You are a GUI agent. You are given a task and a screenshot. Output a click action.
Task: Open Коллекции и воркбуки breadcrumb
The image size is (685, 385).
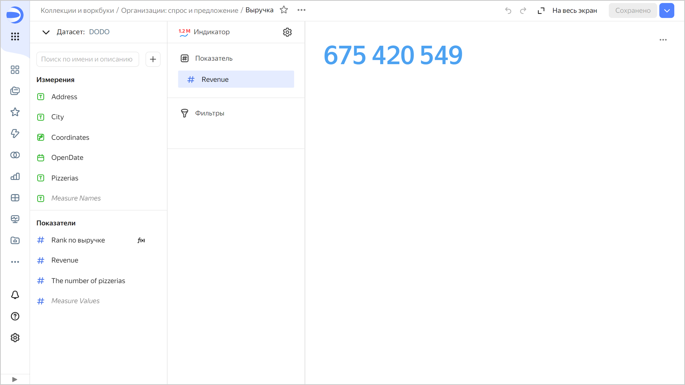(77, 10)
